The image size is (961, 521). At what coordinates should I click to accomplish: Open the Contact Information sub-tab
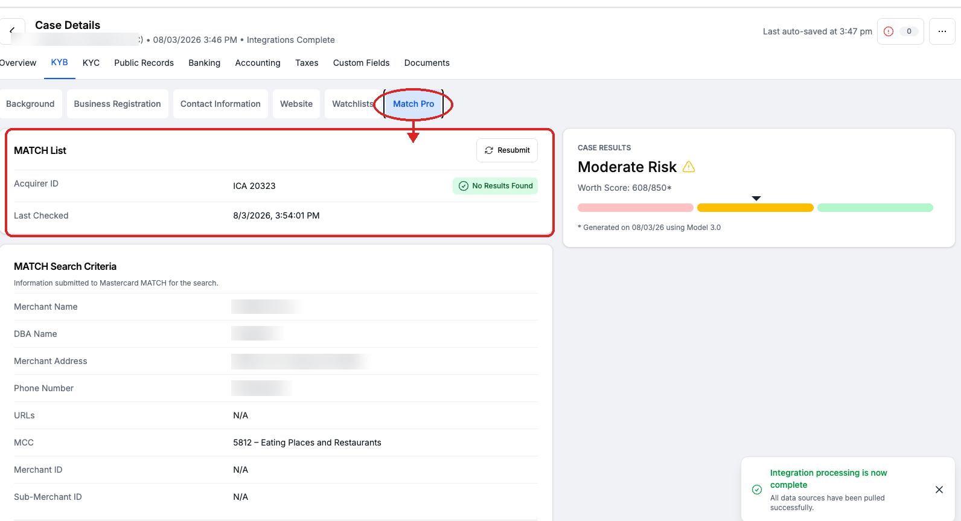[220, 104]
